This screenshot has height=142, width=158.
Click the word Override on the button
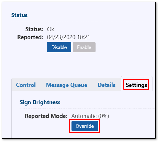click(x=85, y=126)
